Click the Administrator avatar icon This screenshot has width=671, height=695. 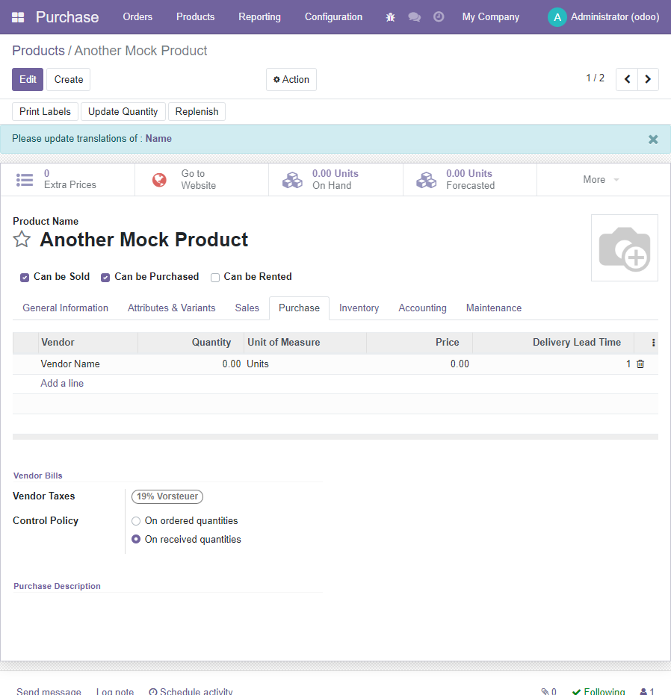click(557, 17)
